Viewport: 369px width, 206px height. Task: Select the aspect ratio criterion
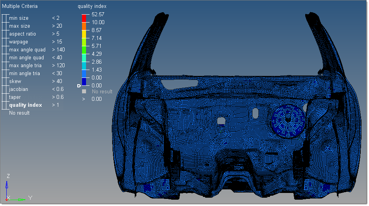[x=22, y=34]
